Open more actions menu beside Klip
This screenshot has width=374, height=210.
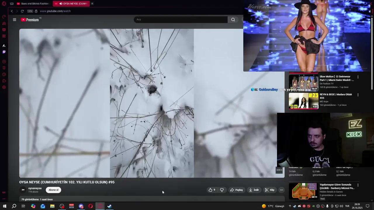pyautogui.click(x=281, y=190)
